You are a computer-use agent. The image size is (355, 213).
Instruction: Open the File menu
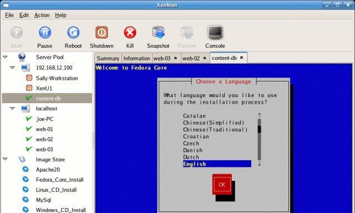tap(9, 15)
